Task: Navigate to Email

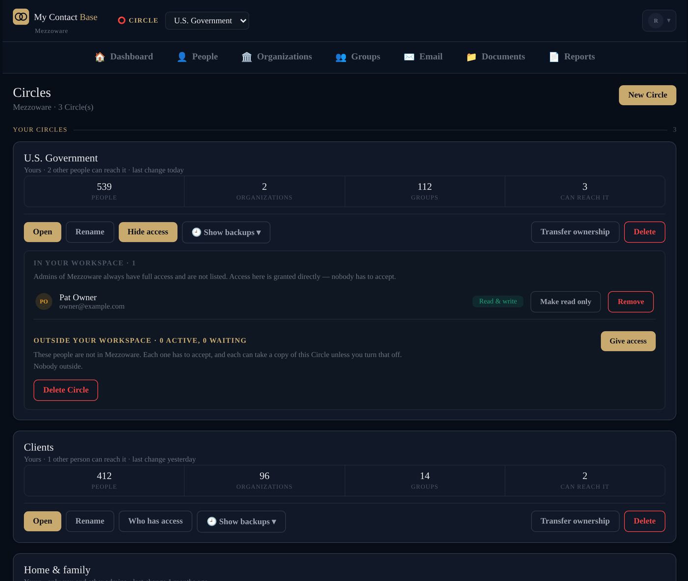Action: click(x=423, y=57)
